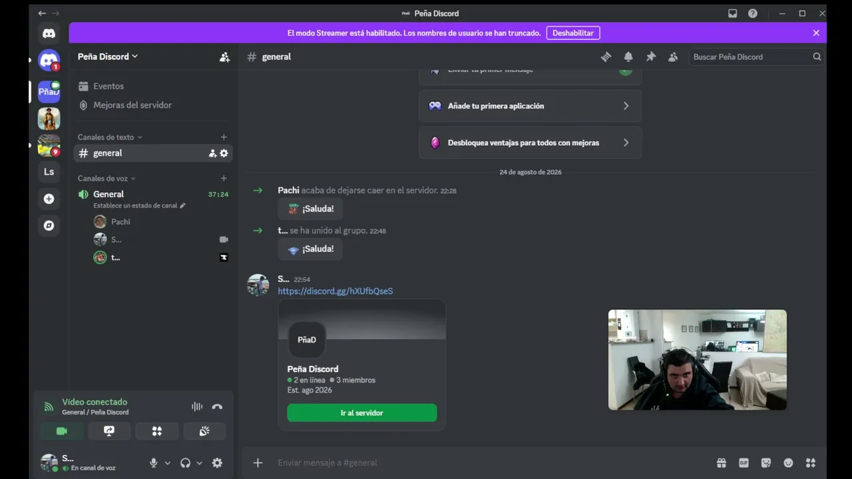Open the Discover servers compass icon
Image resolution: width=852 pixels, height=479 pixels.
tap(49, 226)
